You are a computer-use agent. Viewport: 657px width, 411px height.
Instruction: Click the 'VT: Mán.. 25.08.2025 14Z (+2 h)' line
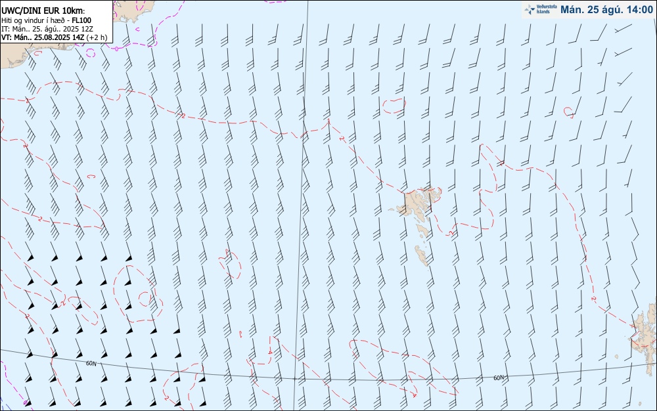54,37
